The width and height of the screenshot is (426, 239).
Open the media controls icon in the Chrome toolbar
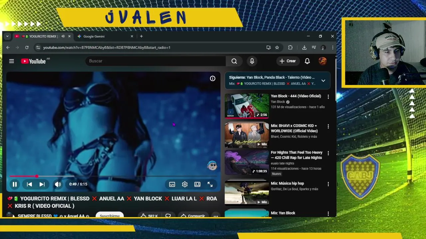click(314, 47)
